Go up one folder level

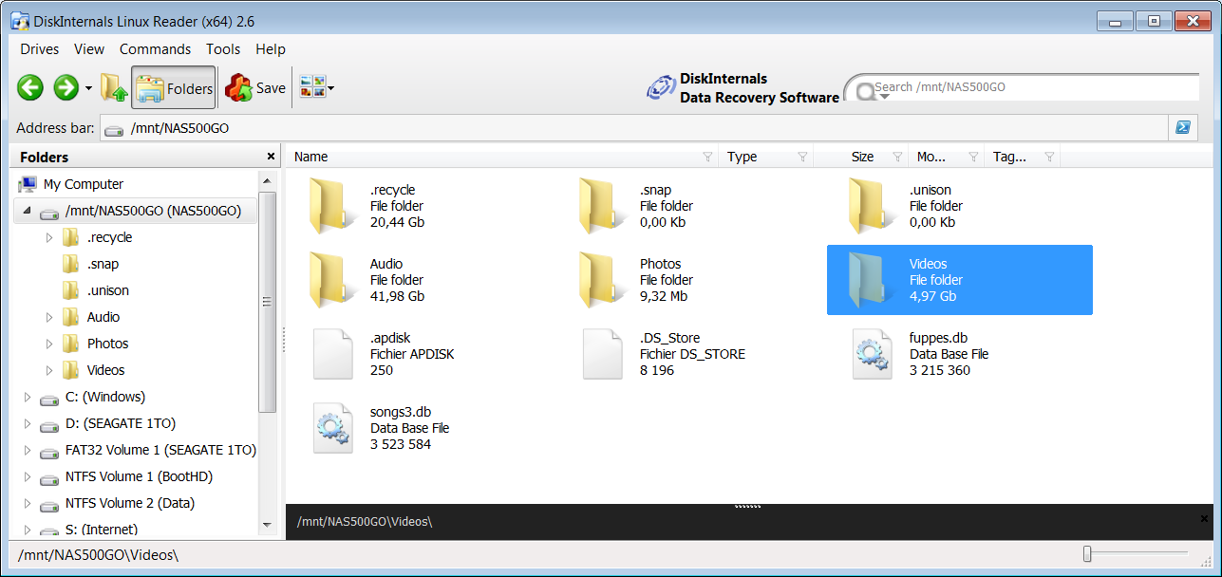click(115, 88)
